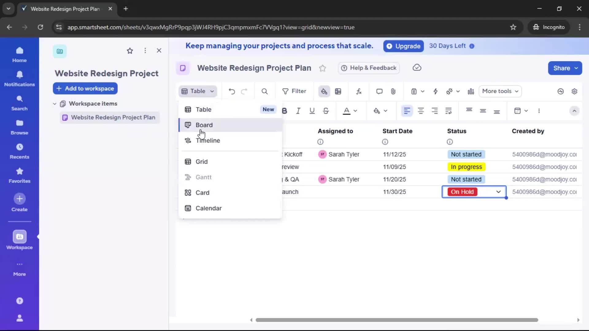Choose Calendar view from the menu
The width and height of the screenshot is (589, 331).
click(x=208, y=208)
